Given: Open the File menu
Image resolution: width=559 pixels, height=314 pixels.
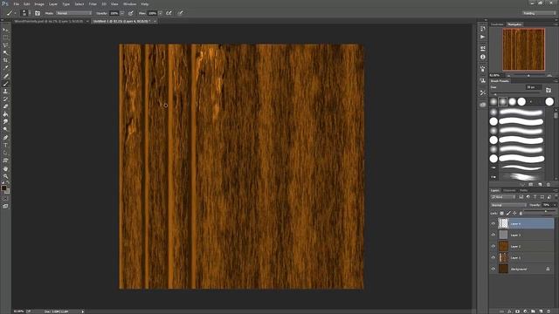Looking at the screenshot, I should click(x=17, y=3).
